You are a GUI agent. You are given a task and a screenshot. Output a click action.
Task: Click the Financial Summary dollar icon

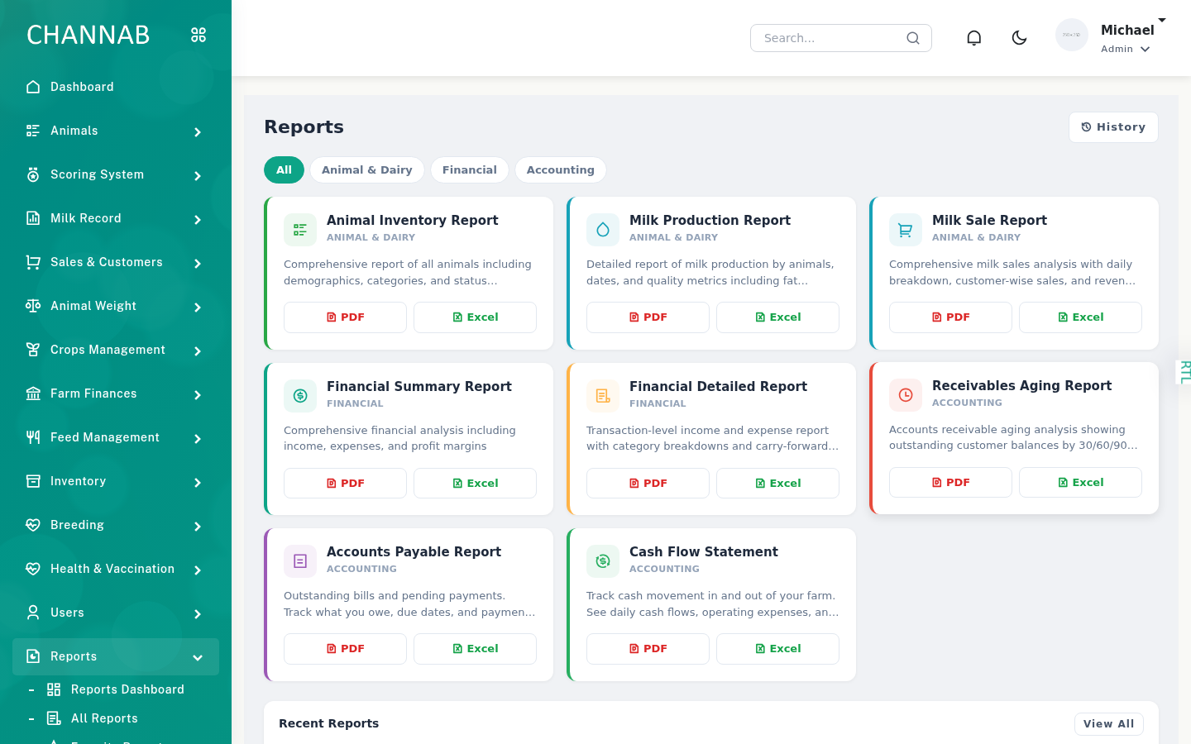pos(300,396)
